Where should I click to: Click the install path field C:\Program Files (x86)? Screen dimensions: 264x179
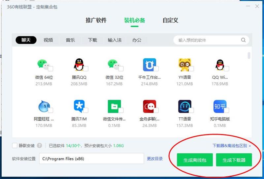pyautogui.click(x=92, y=159)
